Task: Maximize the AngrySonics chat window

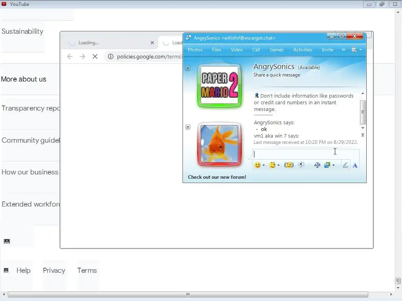Action: tap(342, 36)
